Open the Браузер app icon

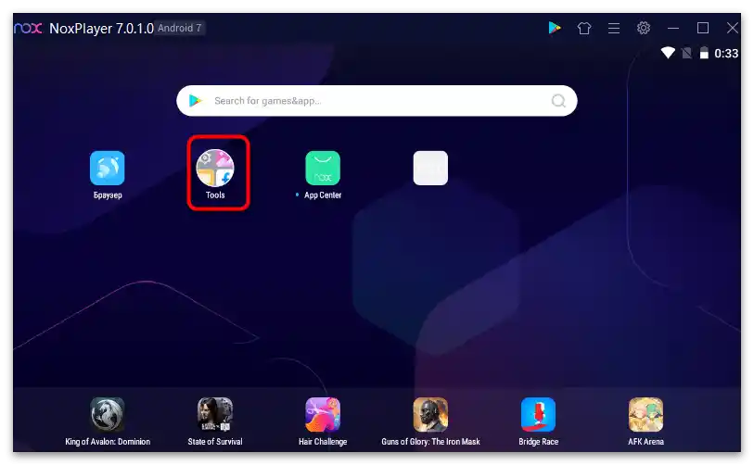tap(108, 169)
